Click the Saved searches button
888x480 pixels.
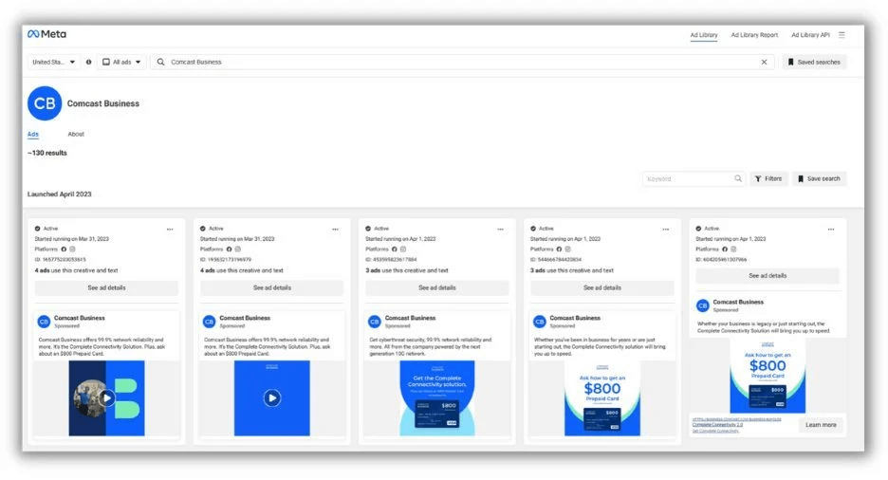pyautogui.click(x=814, y=62)
